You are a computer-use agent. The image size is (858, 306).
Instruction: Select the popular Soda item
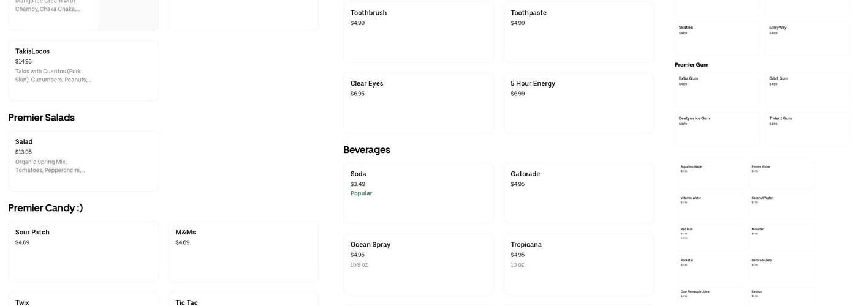(x=418, y=193)
